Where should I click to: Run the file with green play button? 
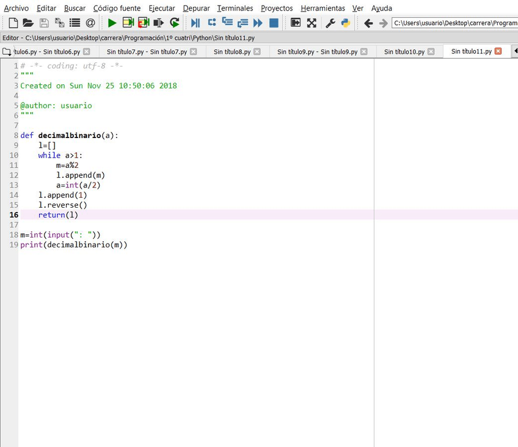click(x=112, y=23)
